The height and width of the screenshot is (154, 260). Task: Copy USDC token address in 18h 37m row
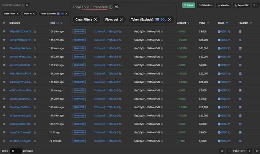229,124
